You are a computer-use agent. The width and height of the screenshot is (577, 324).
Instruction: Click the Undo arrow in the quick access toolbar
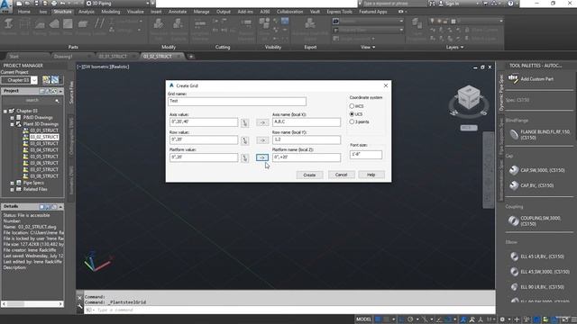point(63,4)
